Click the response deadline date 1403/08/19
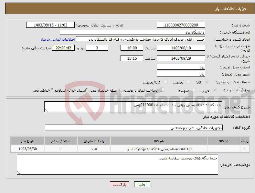Viewport: 255px width, 193px height. coord(181,48)
